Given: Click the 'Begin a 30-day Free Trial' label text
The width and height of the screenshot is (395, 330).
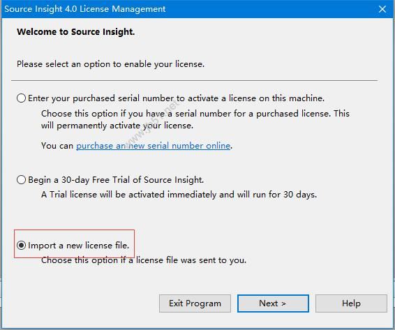Looking at the screenshot, I should (x=116, y=180).
